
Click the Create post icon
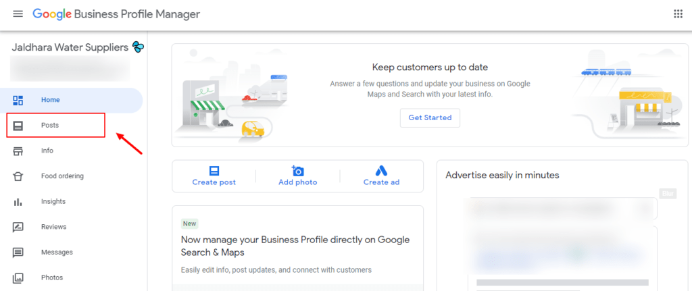tap(214, 171)
